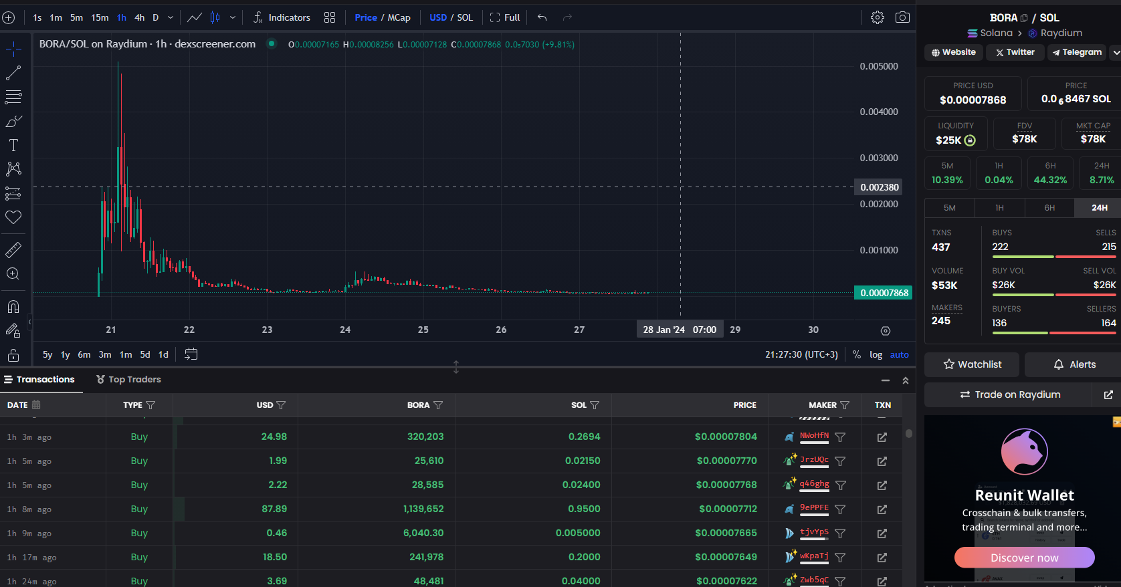The image size is (1121, 587).
Task: Expand the chart style dropdown arrow
Action: click(233, 18)
